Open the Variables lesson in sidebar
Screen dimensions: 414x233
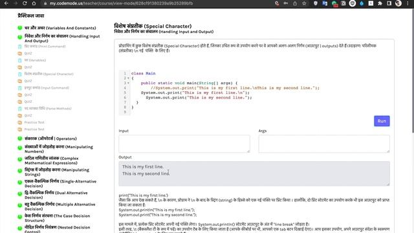coord(35,60)
